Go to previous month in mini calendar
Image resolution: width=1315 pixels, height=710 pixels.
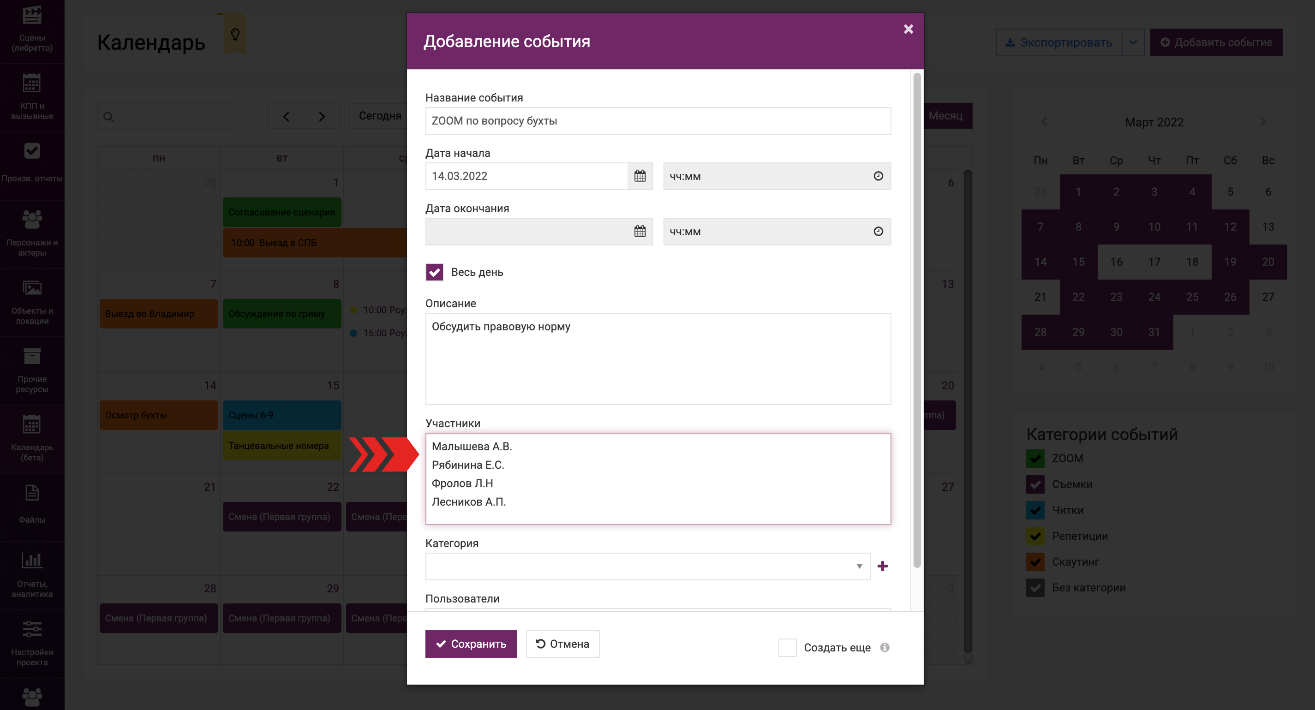click(1045, 121)
